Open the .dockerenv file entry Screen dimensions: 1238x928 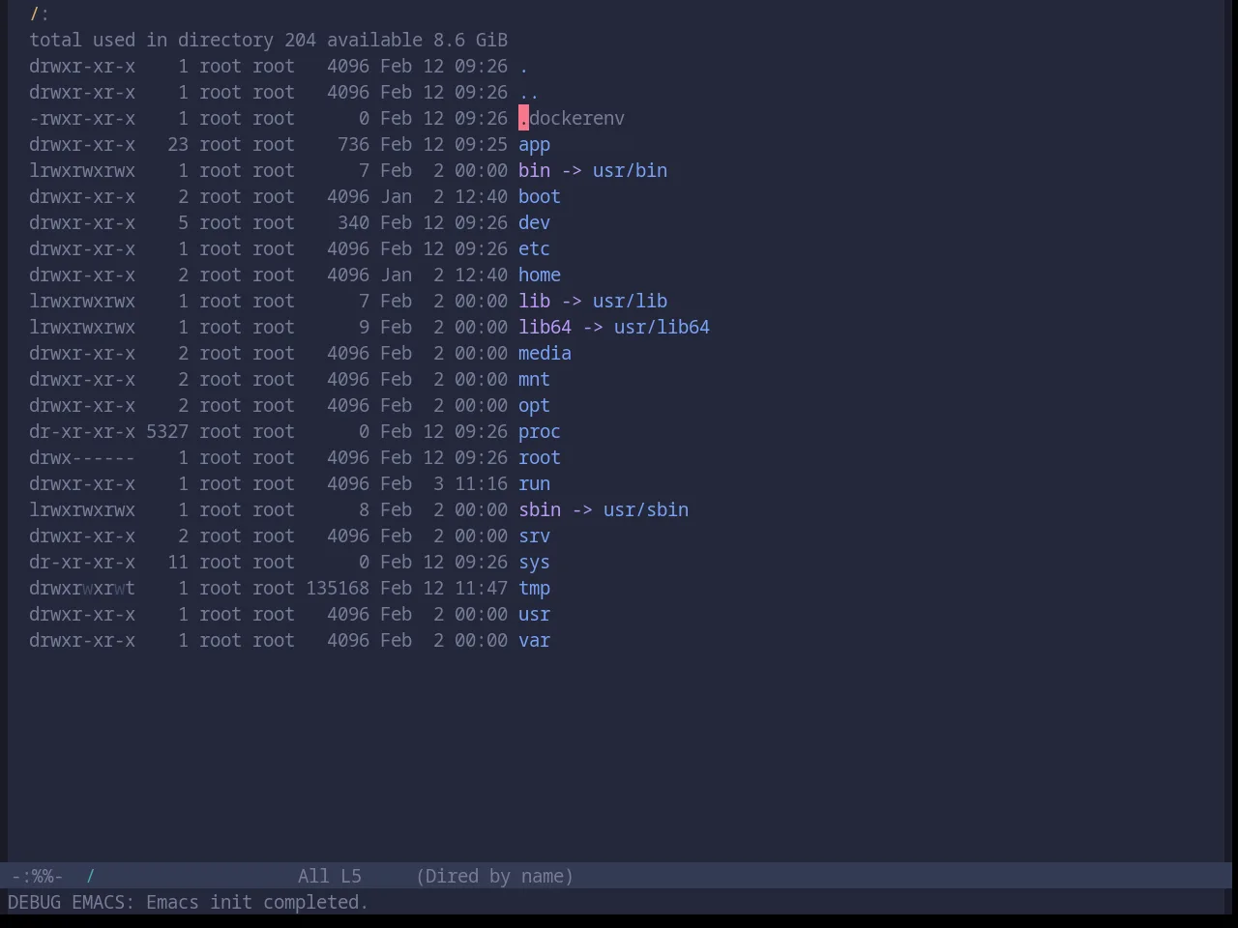pos(572,118)
